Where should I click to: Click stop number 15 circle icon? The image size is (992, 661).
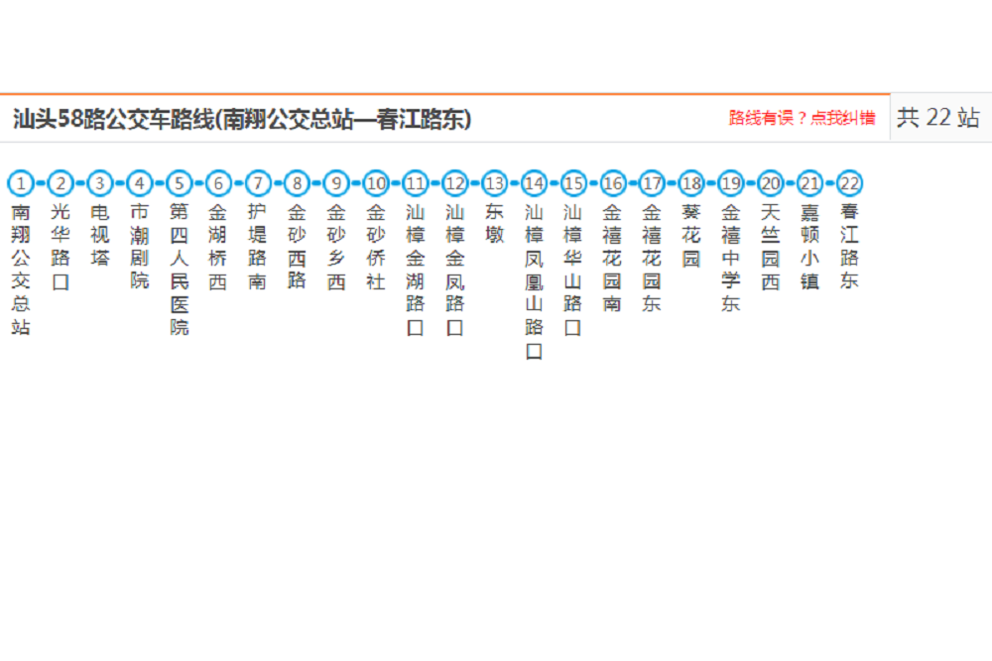pyautogui.click(x=573, y=183)
